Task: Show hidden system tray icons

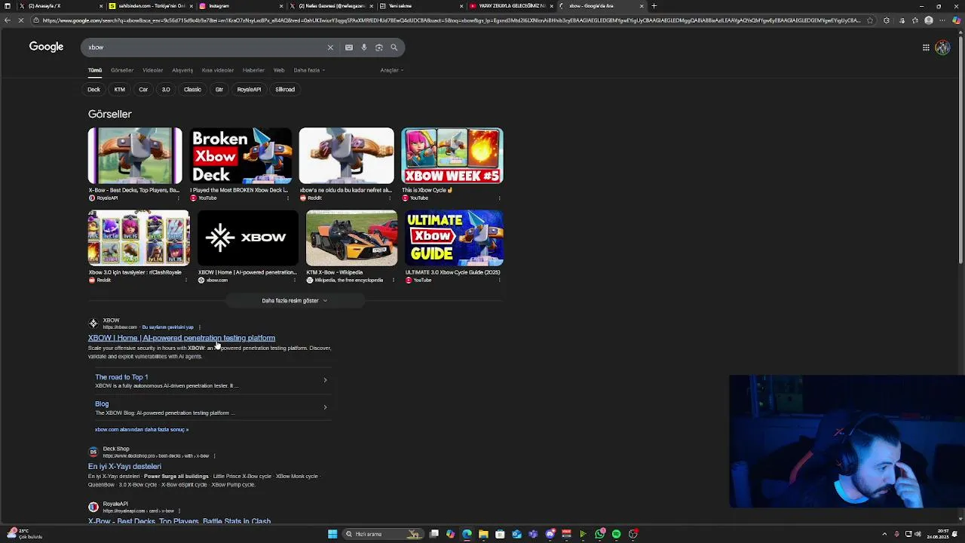Action: pyautogui.click(x=886, y=534)
